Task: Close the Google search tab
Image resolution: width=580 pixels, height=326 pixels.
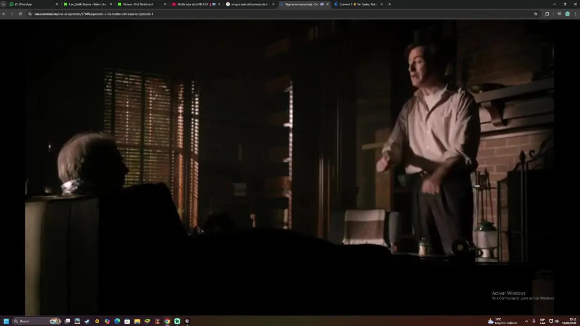Action: pyautogui.click(x=273, y=4)
